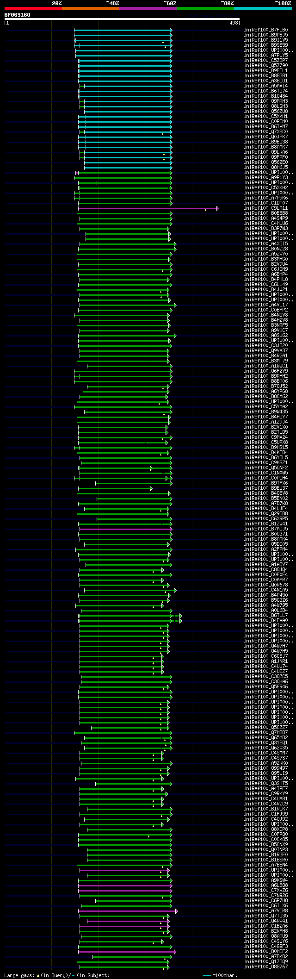Select hit label UniRef100_Q9VA37

click(265, 351)
